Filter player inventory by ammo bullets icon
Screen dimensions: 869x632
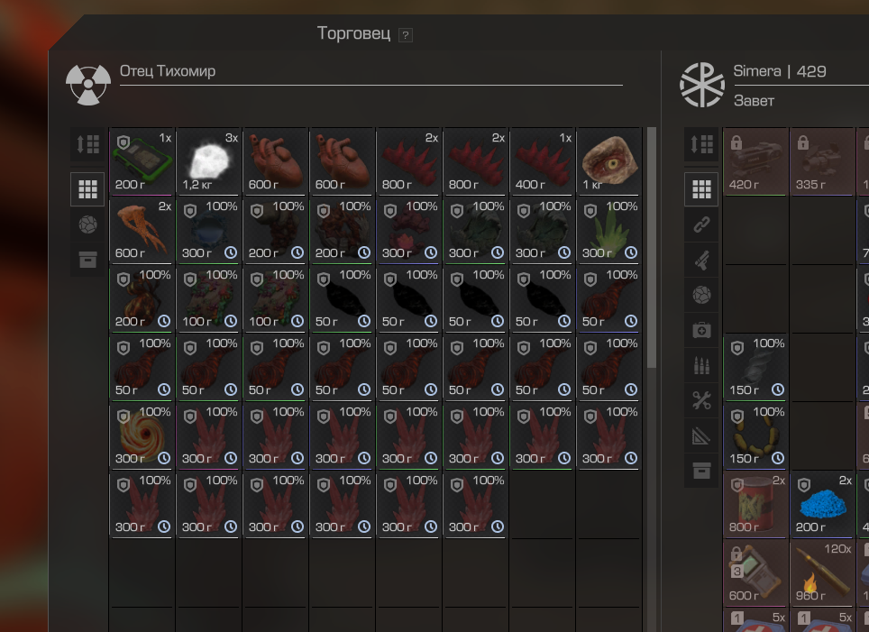(701, 365)
